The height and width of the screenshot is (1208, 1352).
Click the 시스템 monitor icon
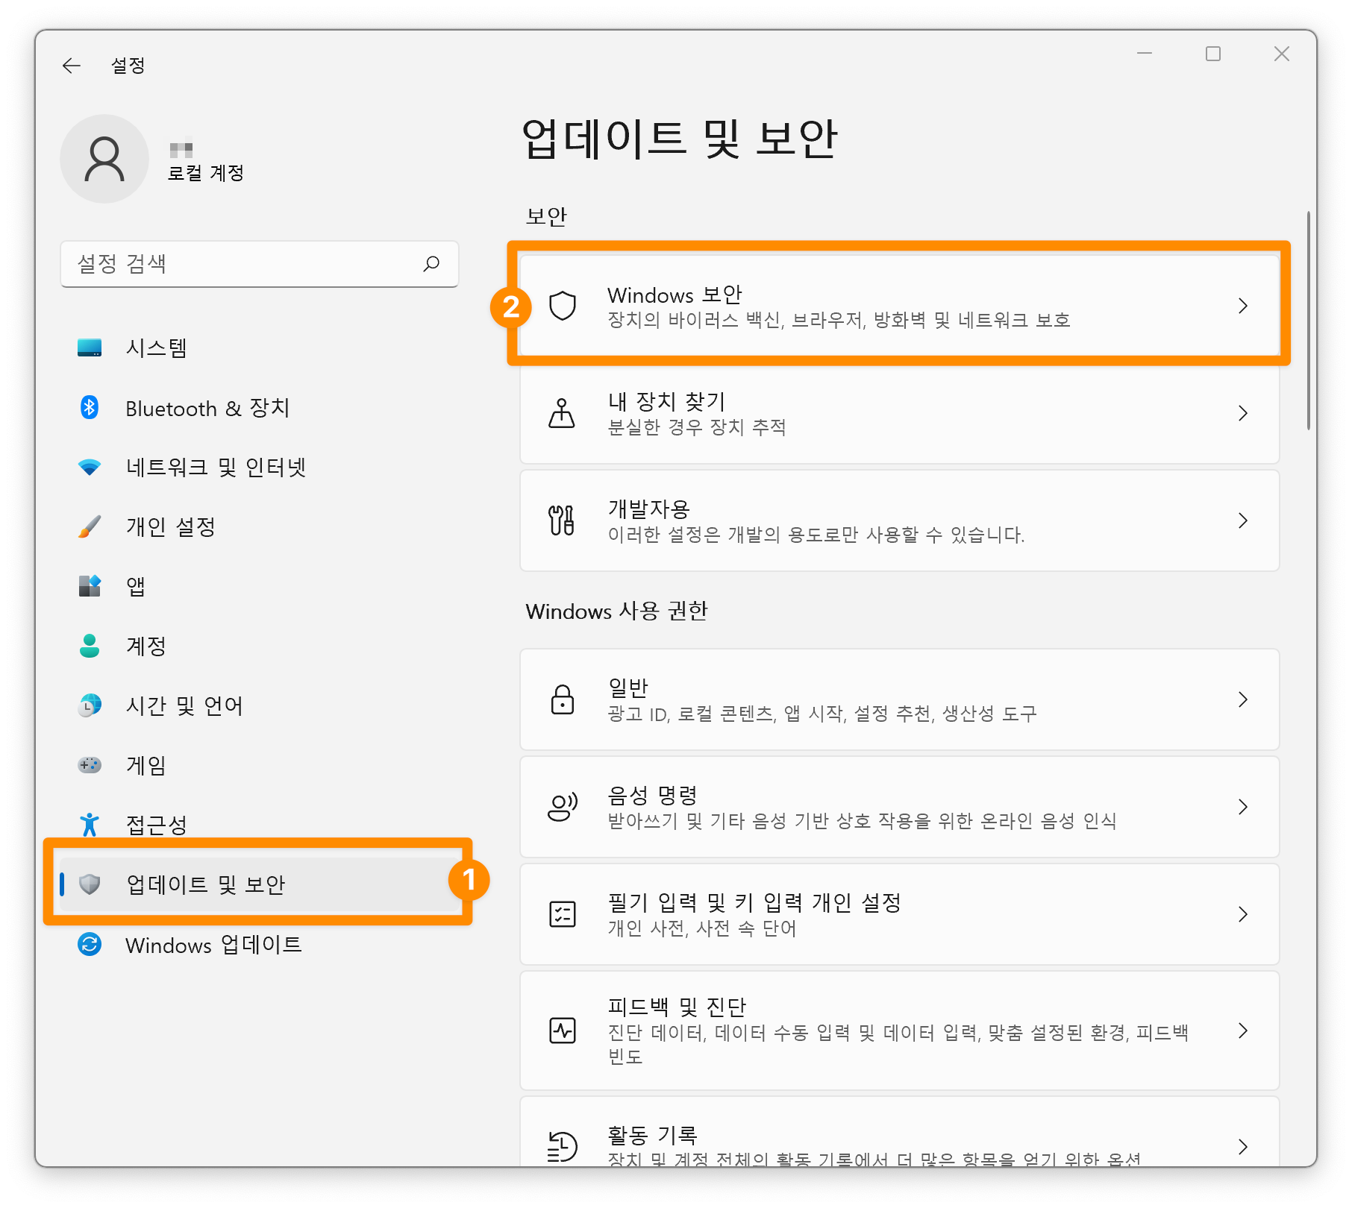(90, 347)
